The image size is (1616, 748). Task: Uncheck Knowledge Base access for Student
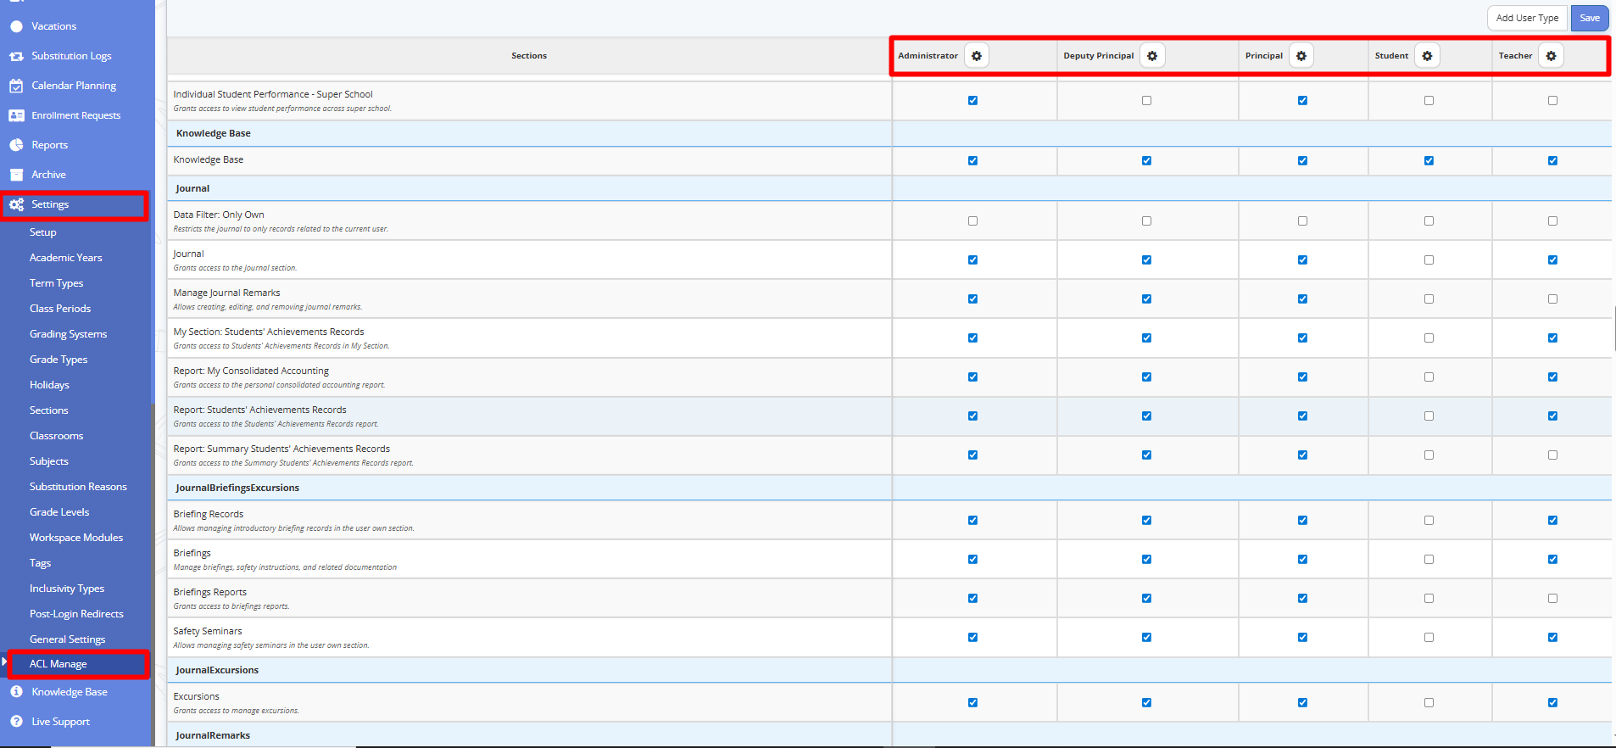click(x=1429, y=161)
